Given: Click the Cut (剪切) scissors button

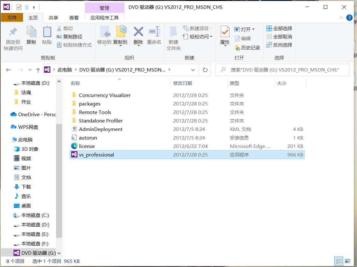Looking at the screenshot, I should 65,28.
